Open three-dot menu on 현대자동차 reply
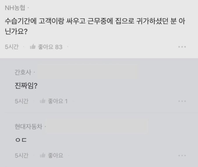198x167 pixels. click(x=182, y=155)
